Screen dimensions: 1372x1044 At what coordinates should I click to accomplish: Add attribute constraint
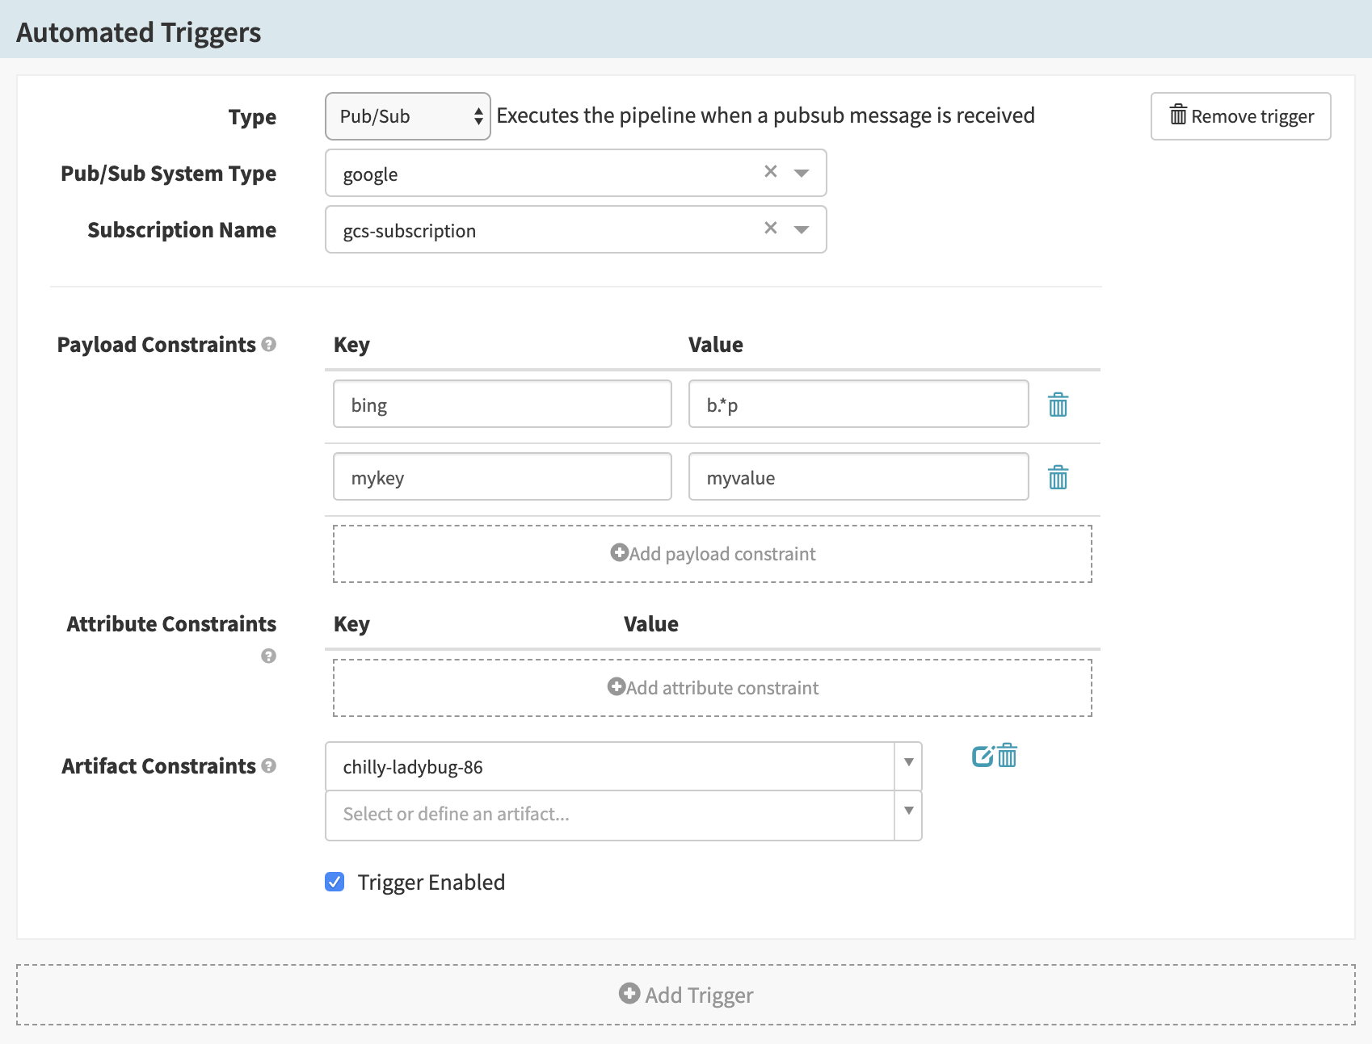pos(713,688)
